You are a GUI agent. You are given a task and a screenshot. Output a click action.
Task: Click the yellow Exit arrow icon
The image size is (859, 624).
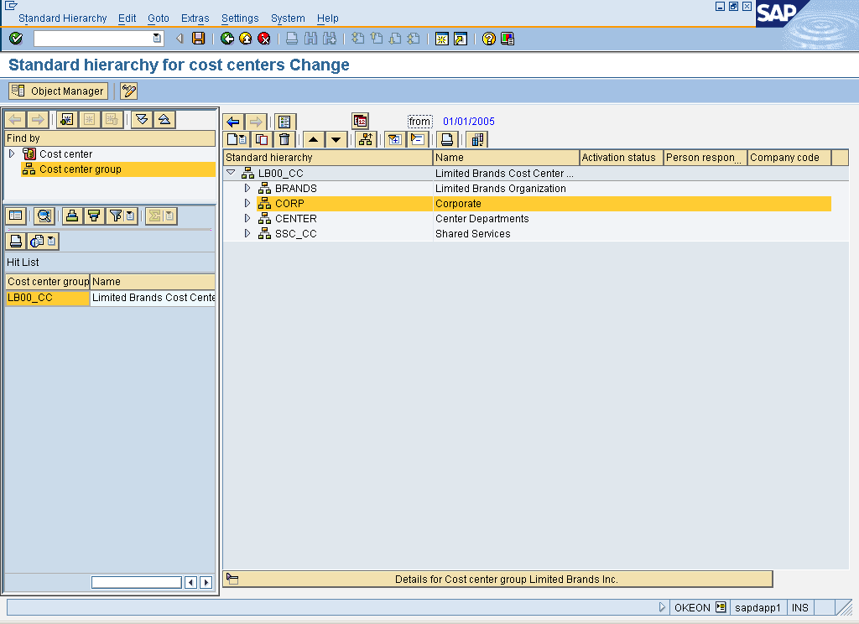(246, 39)
